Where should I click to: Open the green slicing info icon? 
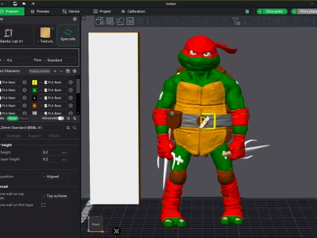pyautogui.click(x=247, y=11)
